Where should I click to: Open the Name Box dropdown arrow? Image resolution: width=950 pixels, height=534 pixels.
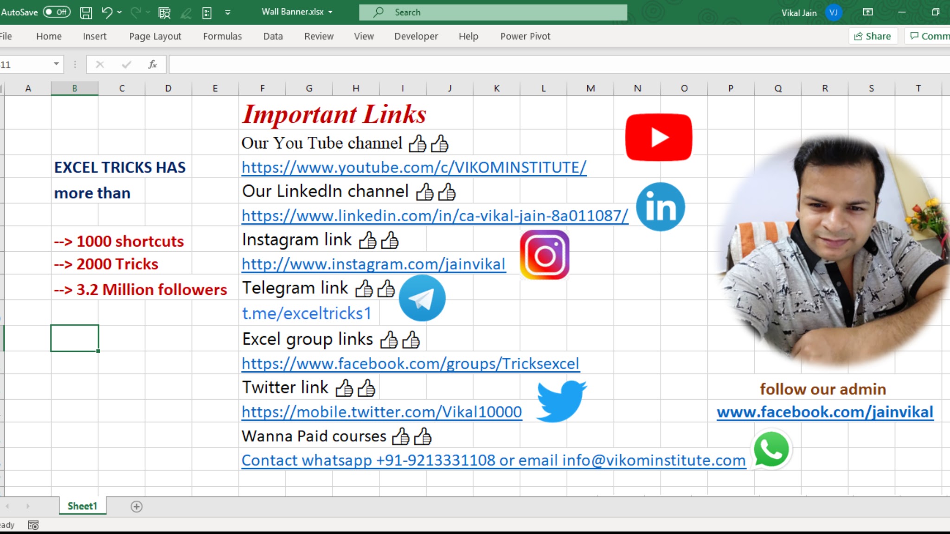click(x=56, y=64)
